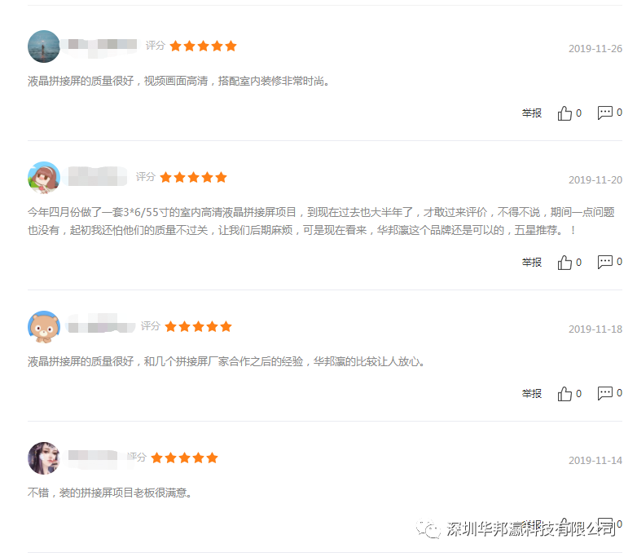The height and width of the screenshot is (557, 637).
Task: Click the cartoon girl avatar
Action: [x=44, y=178]
